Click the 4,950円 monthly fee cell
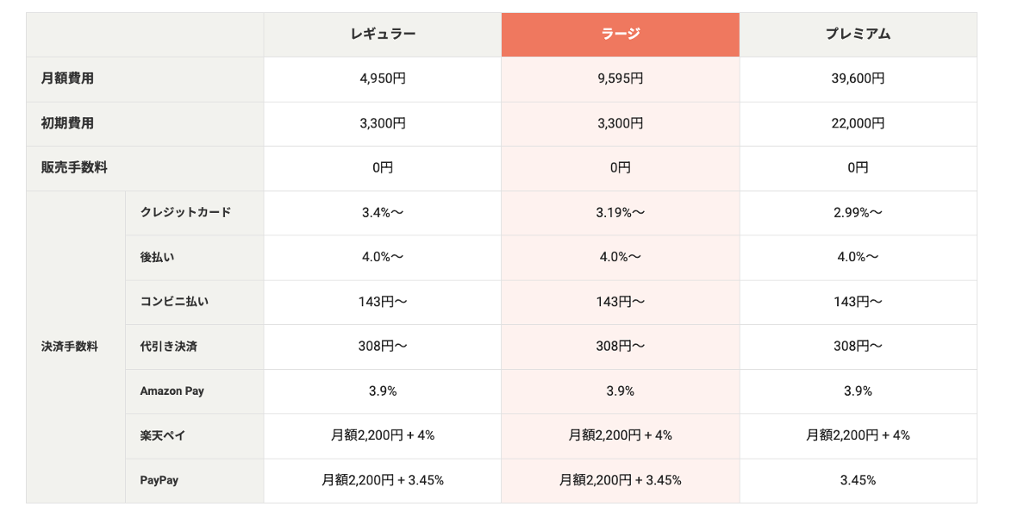The width and height of the screenshot is (1024, 519). pyautogui.click(x=383, y=78)
